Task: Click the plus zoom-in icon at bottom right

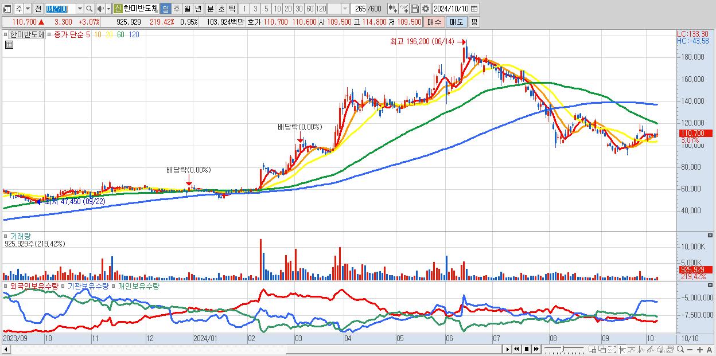Action: 700,349
